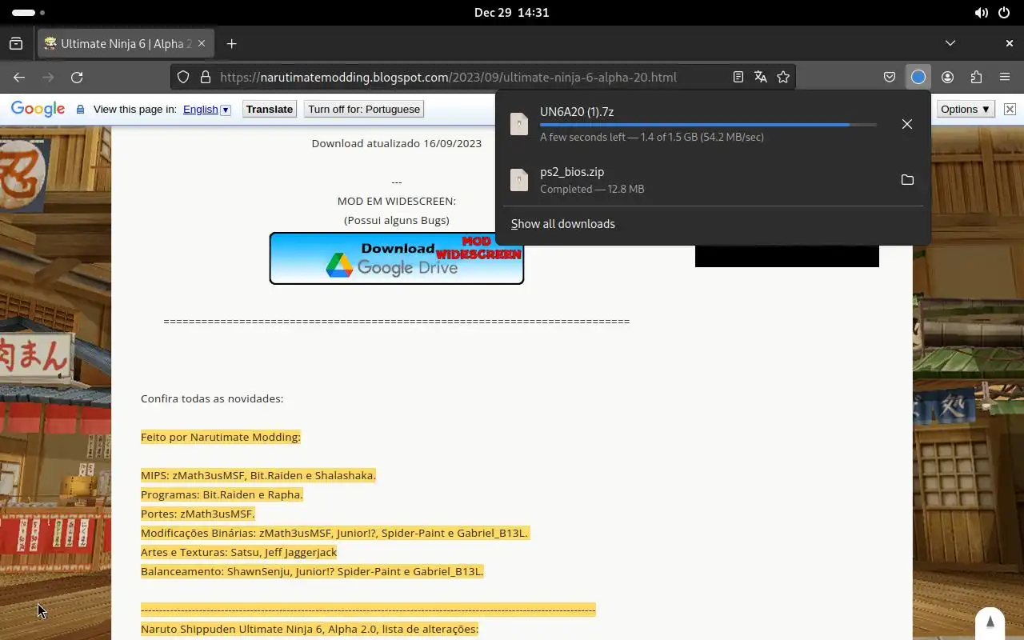Open the Activities overview

tap(29, 13)
